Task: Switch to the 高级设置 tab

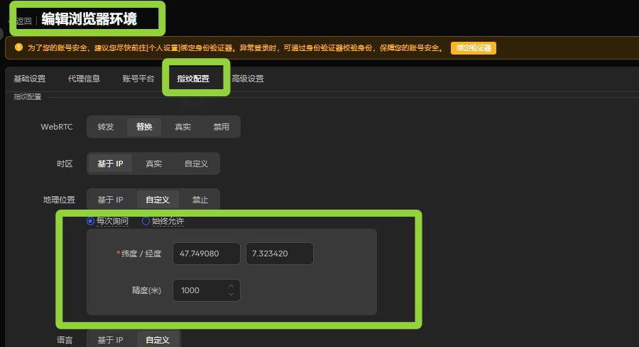Action: (248, 79)
